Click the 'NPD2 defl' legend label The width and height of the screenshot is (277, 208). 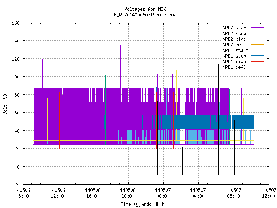click(x=234, y=45)
